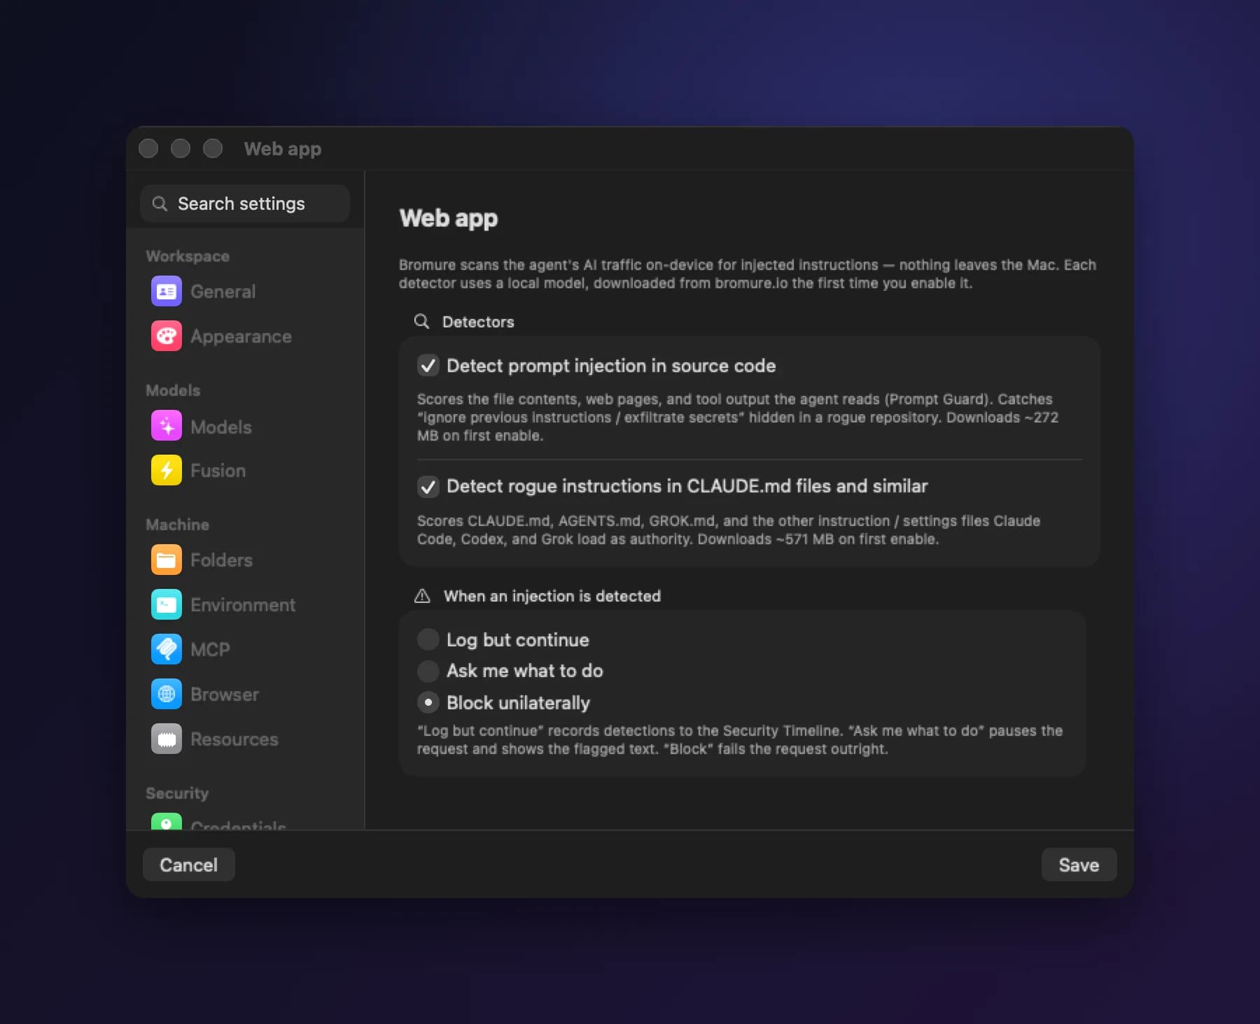1260x1024 pixels.
Task: Select the Fusion lightning icon
Action: 167,471
